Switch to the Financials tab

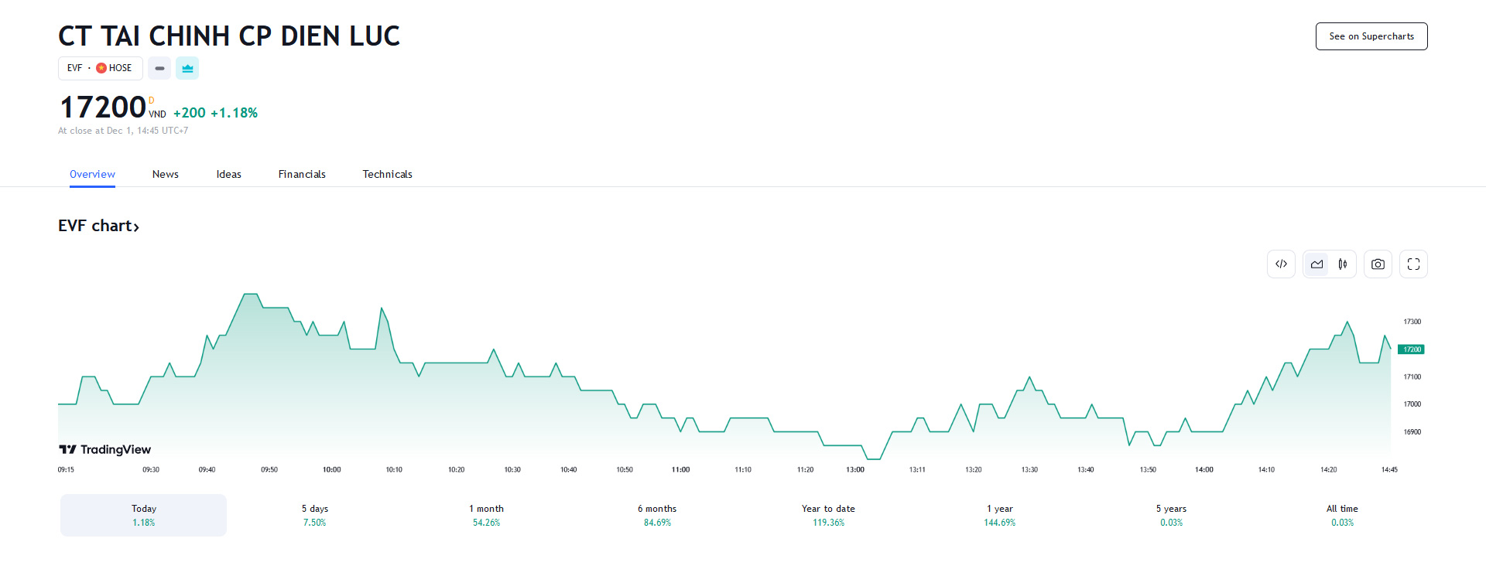tap(302, 174)
